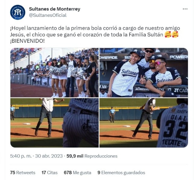Viewport: 194px width, 180px height.
Task: Open the dugout photo with Sultanes players
Action: tap(144, 73)
